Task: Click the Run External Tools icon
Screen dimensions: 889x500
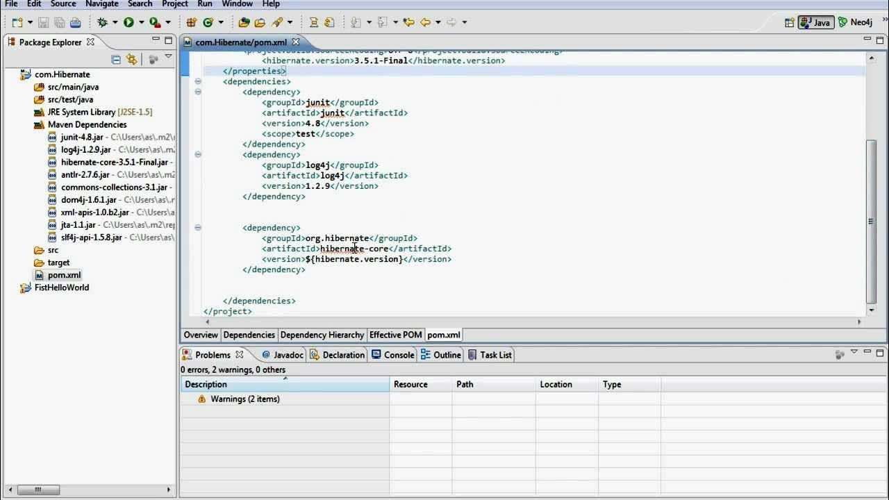Action: click(x=155, y=22)
